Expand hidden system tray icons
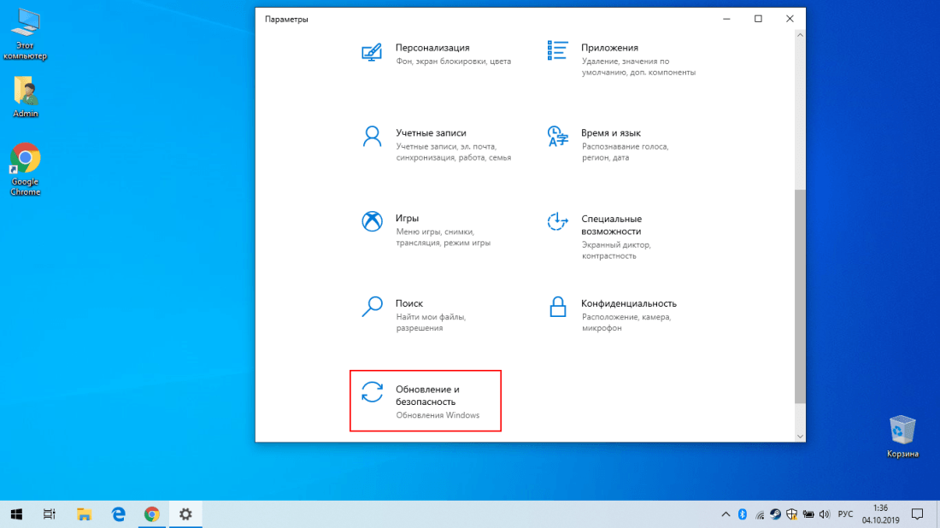The height and width of the screenshot is (528, 940). point(726,514)
